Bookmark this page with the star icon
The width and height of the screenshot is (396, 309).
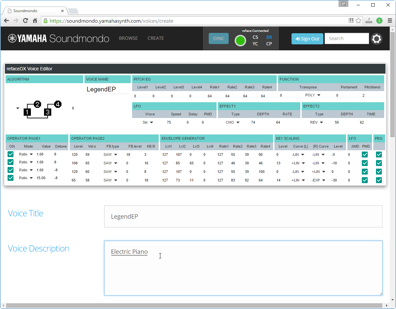[358, 21]
